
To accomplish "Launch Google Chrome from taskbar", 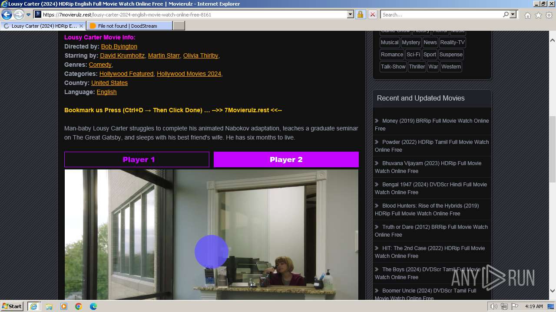I will coord(78,306).
